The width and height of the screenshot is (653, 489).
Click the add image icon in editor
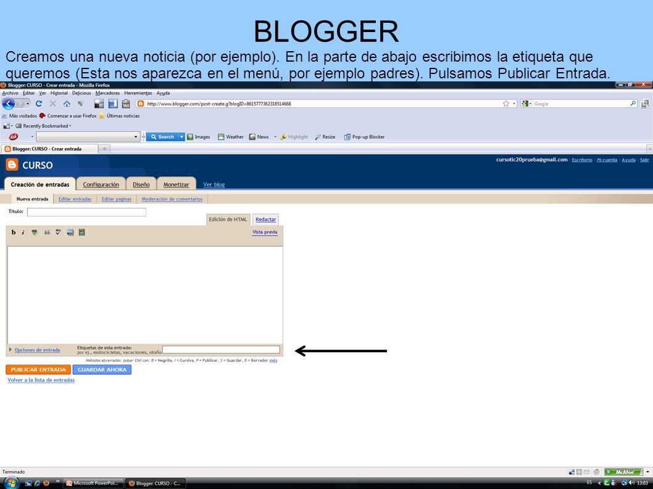(70, 232)
